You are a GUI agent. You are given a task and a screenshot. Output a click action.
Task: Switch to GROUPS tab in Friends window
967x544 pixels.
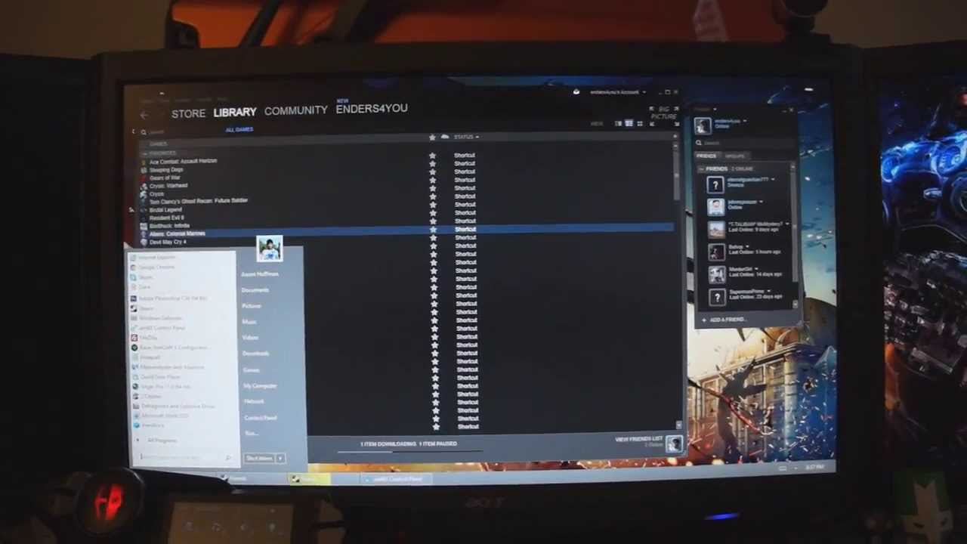[x=734, y=156]
